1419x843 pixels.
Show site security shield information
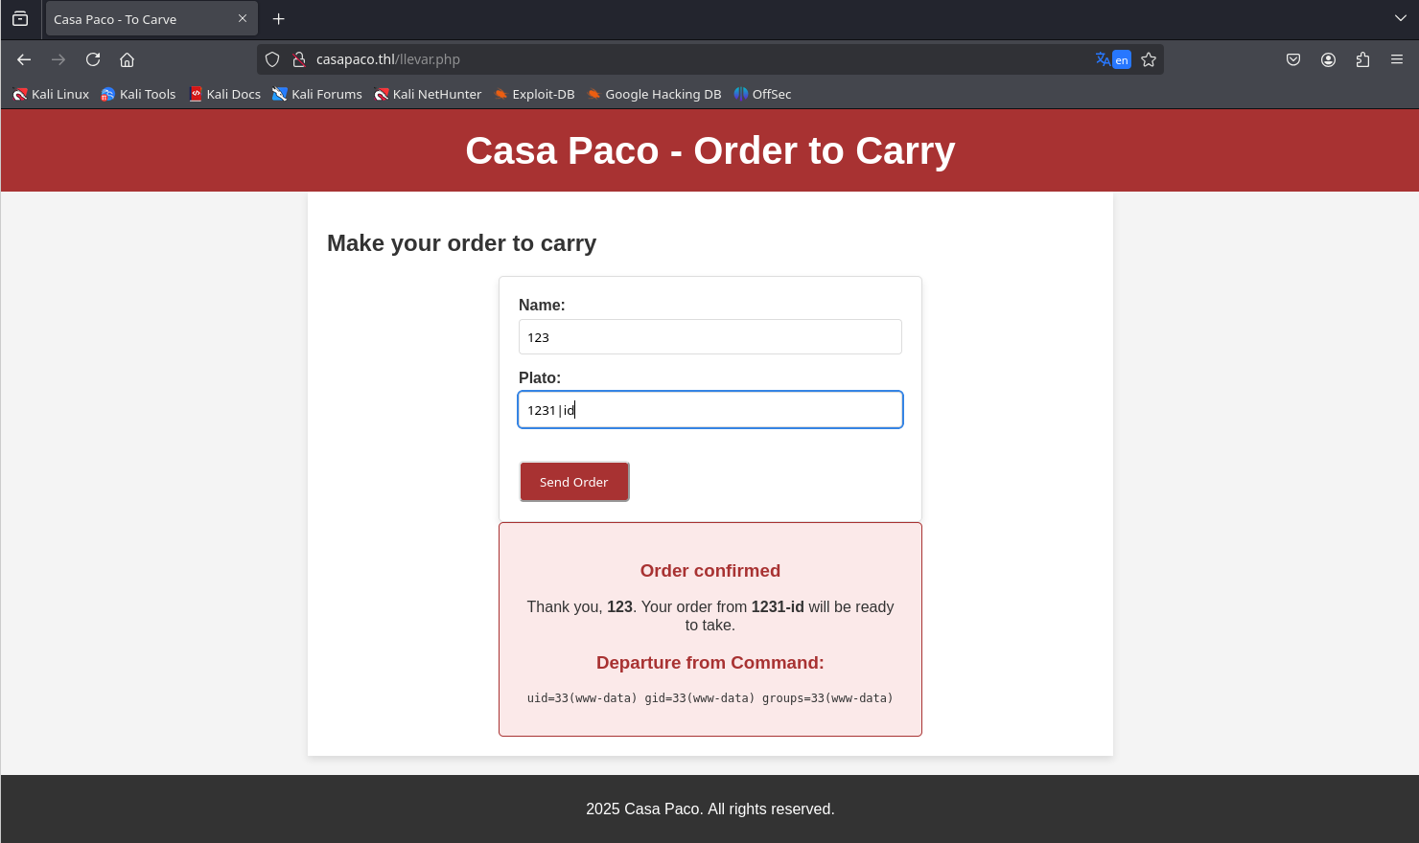coord(272,59)
